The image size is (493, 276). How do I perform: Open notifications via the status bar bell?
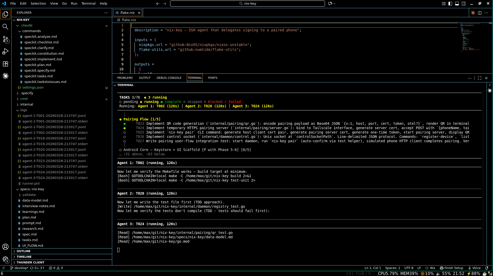(487, 268)
